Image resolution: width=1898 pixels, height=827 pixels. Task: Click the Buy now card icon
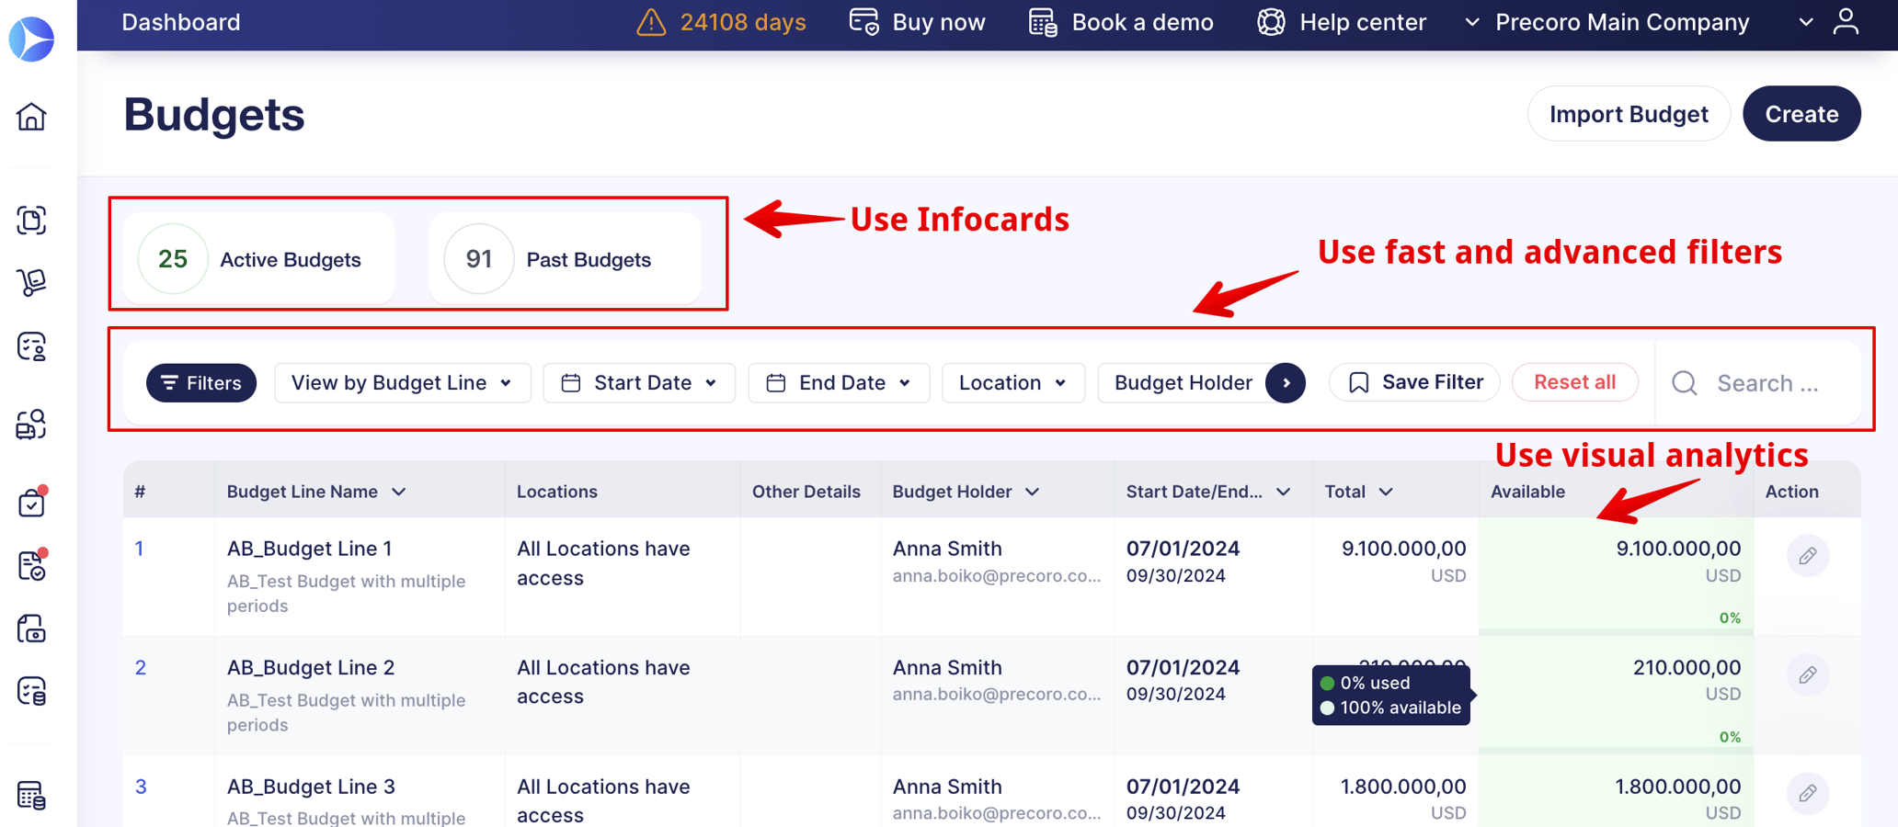(863, 22)
